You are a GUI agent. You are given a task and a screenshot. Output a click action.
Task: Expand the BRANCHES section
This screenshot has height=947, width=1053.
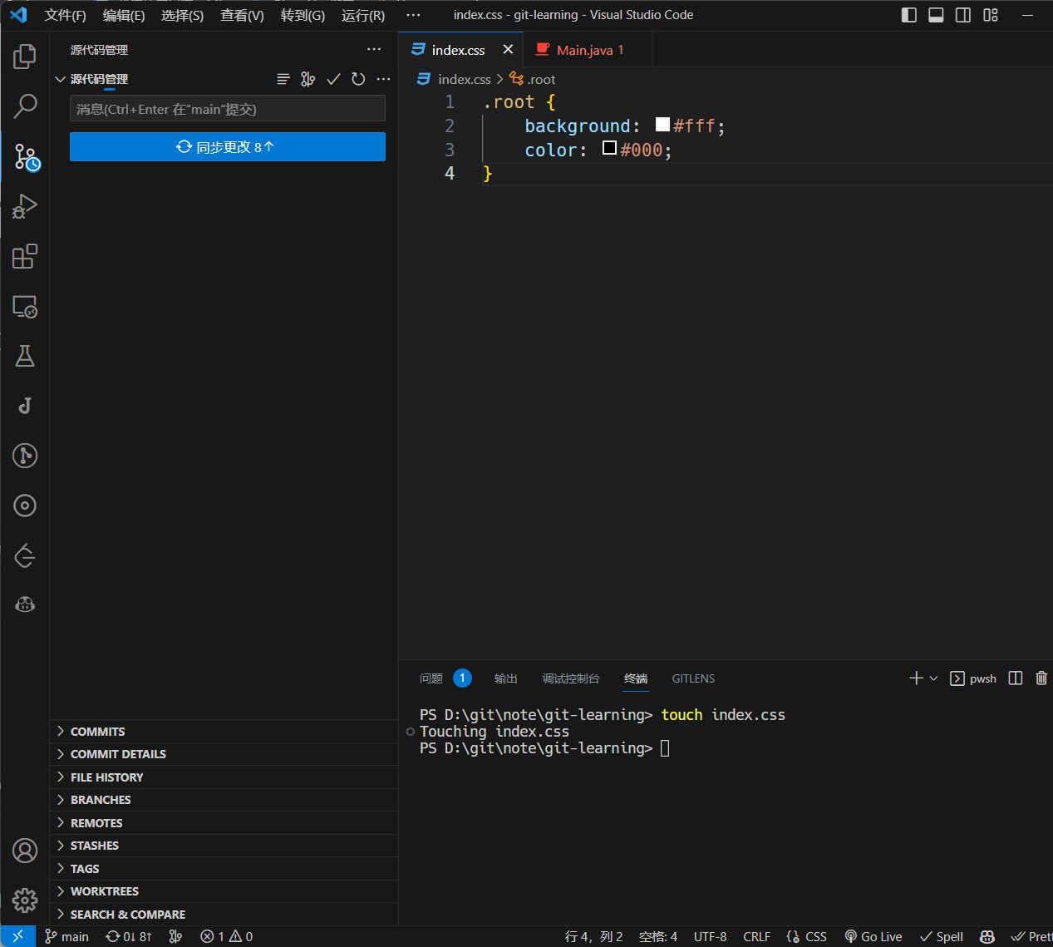pyautogui.click(x=101, y=800)
